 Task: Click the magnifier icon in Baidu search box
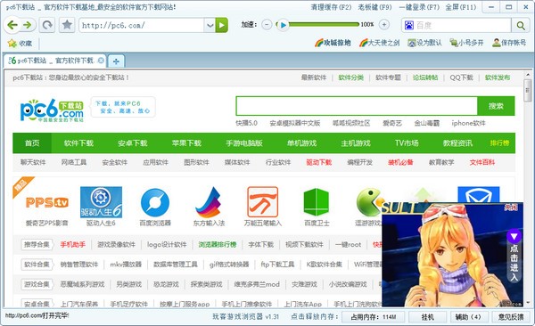point(521,25)
